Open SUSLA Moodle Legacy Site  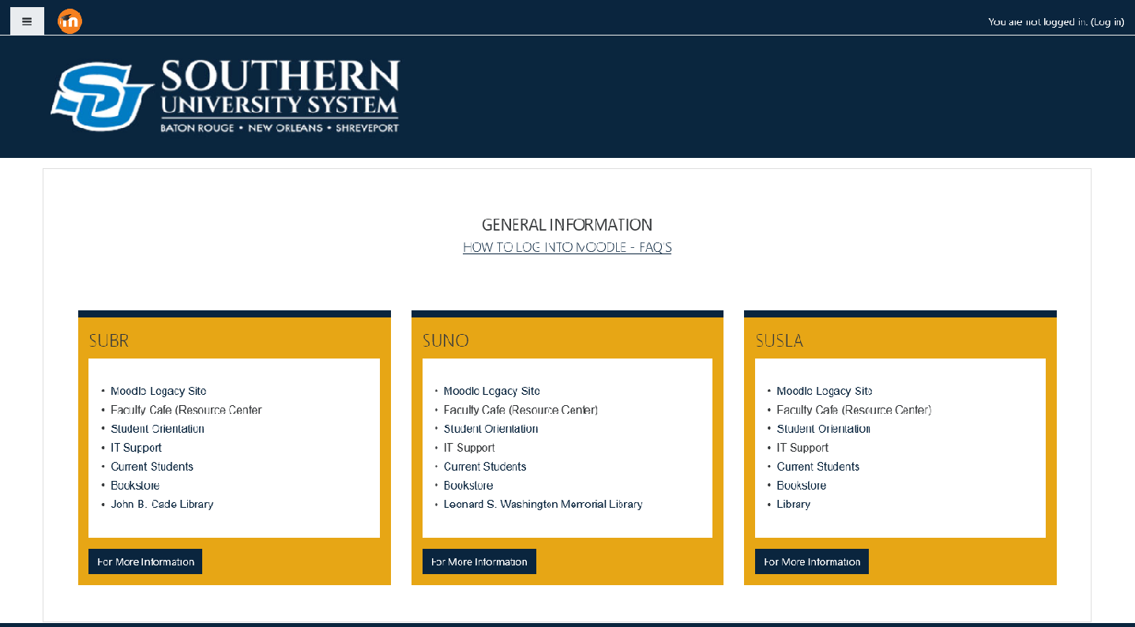coord(825,391)
